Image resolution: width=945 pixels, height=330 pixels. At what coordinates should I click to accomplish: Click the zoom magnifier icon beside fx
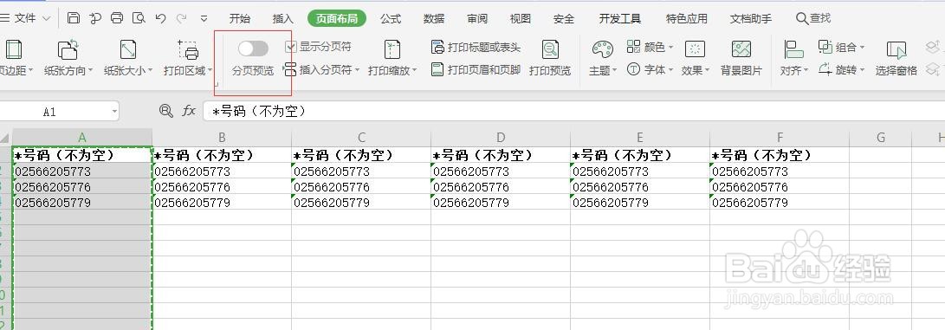click(x=165, y=110)
